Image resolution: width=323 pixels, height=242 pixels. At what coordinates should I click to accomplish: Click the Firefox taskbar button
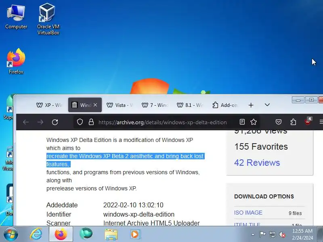coord(61,234)
